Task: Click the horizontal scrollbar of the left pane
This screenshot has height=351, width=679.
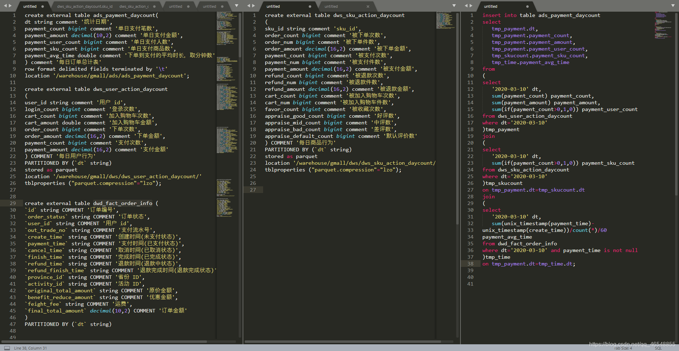Action: point(104,341)
